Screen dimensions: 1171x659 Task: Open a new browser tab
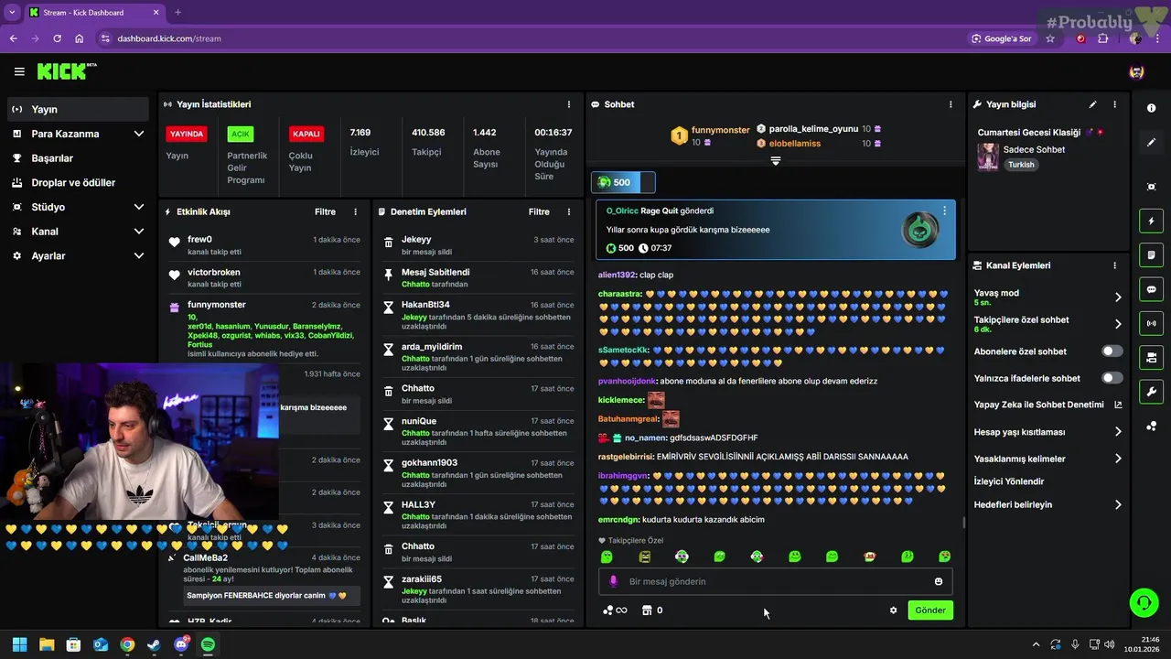[177, 13]
